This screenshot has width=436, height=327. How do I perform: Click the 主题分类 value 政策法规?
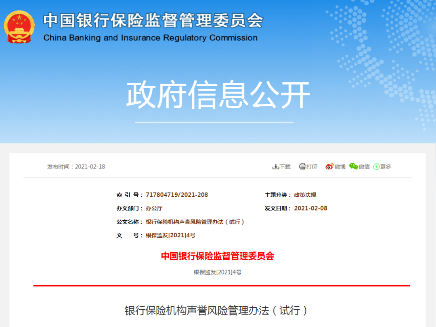[305, 195]
